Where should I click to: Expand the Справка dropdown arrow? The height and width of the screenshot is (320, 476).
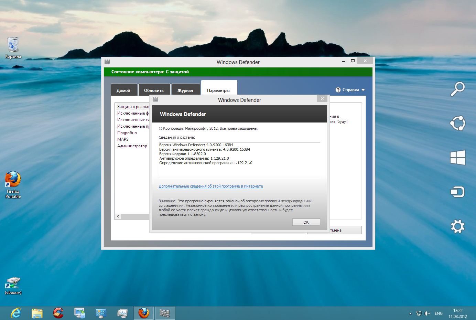(x=363, y=90)
